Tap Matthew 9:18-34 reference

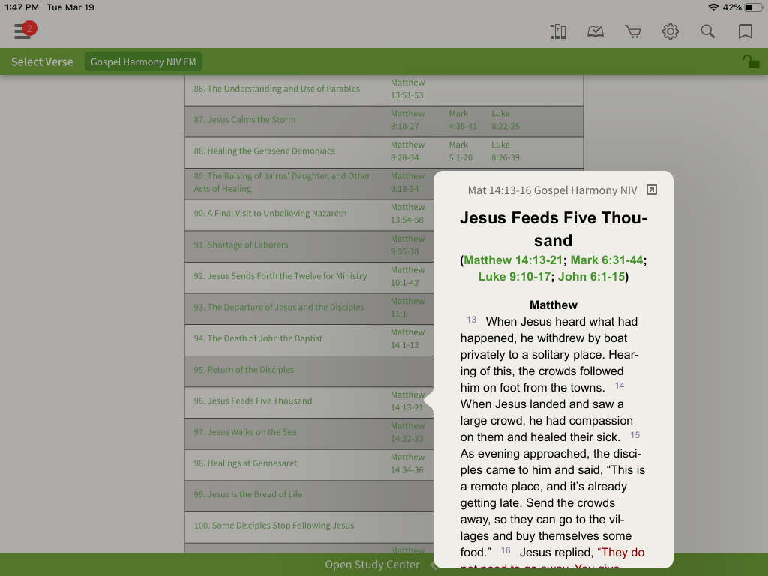pos(407,182)
